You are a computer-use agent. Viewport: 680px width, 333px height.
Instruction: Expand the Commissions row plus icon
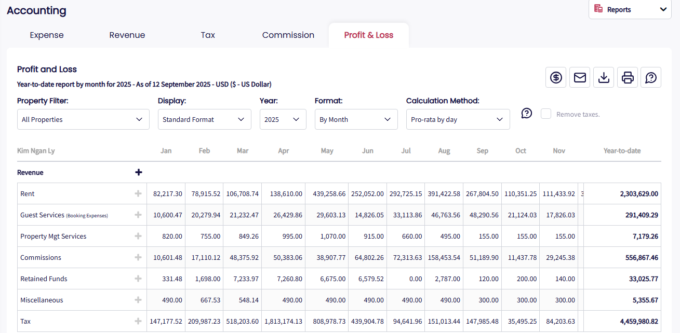138,257
